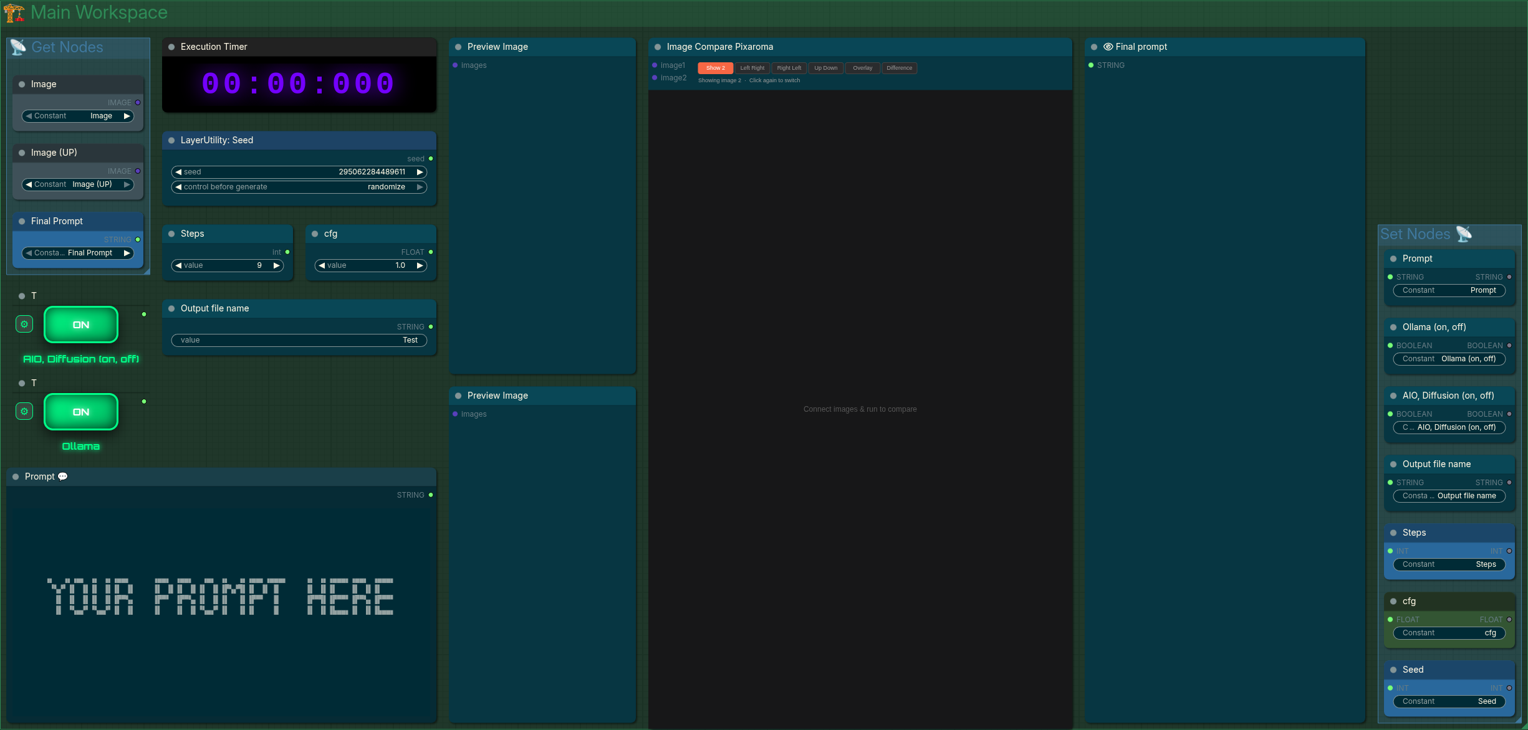Image resolution: width=1528 pixels, height=730 pixels.
Task: Click the Set Nodes Prompt STRING input port
Action: point(1390,277)
